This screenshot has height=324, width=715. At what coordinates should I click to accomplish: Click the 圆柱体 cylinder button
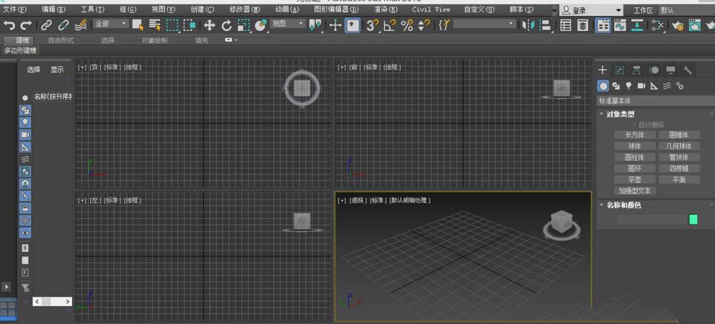[634, 157]
